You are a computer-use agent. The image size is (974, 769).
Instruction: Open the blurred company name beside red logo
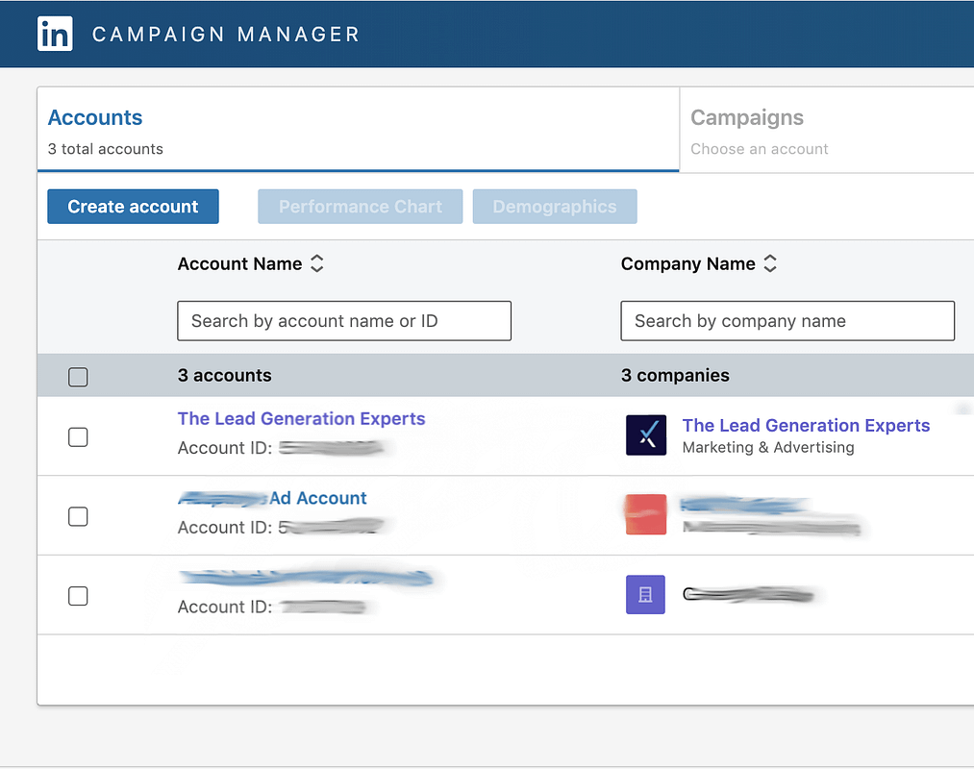(x=743, y=505)
